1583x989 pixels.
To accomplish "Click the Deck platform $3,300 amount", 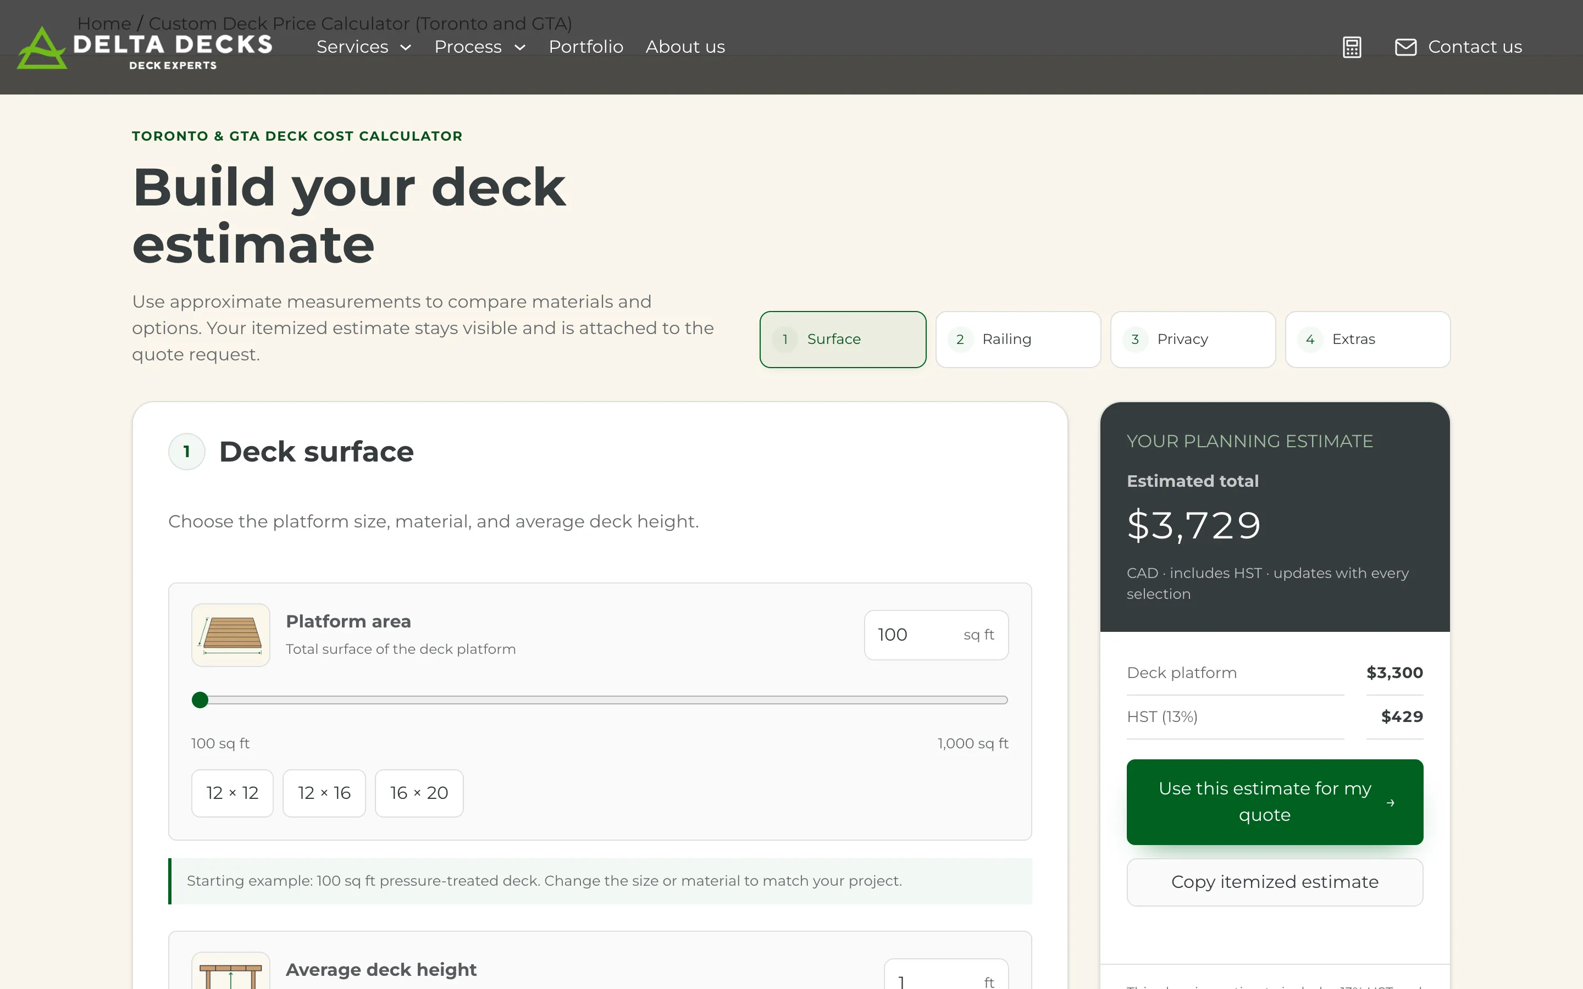I will [x=1394, y=673].
